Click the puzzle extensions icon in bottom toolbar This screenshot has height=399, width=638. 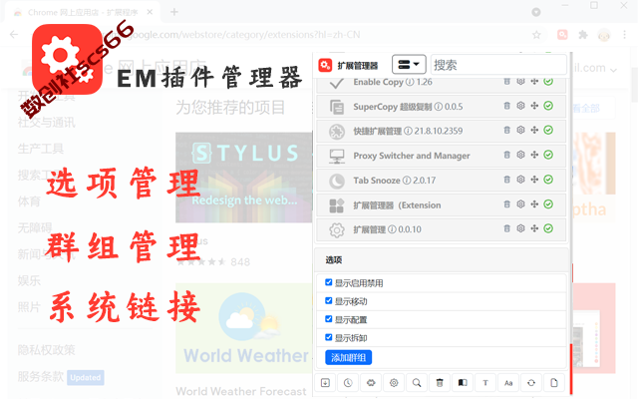click(371, 383)
